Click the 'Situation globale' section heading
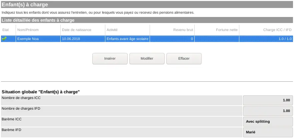The height and width of the screenshot is (138, 294). 41,92
